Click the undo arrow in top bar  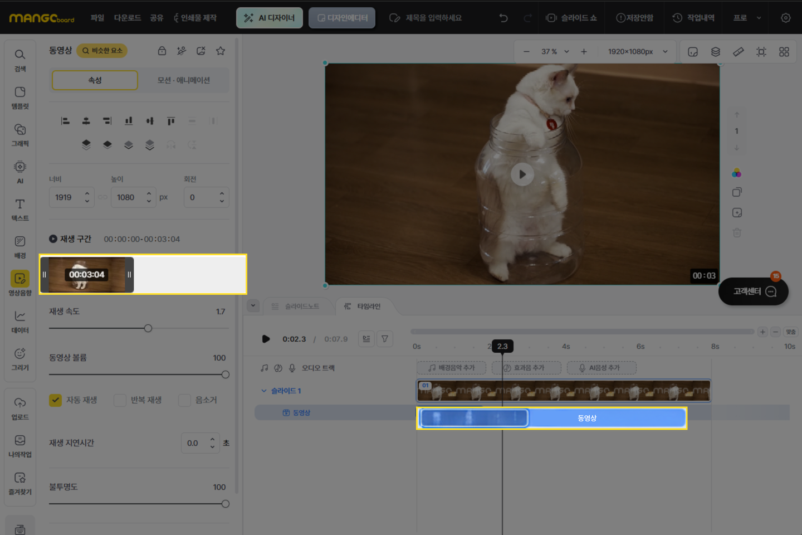503,18
